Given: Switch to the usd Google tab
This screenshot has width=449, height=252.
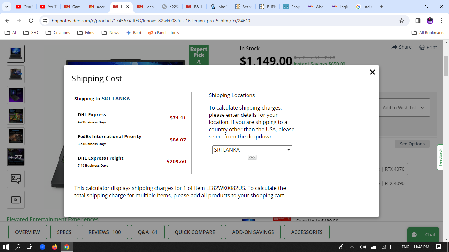Looking at the screenshot, I should [365, 7].
